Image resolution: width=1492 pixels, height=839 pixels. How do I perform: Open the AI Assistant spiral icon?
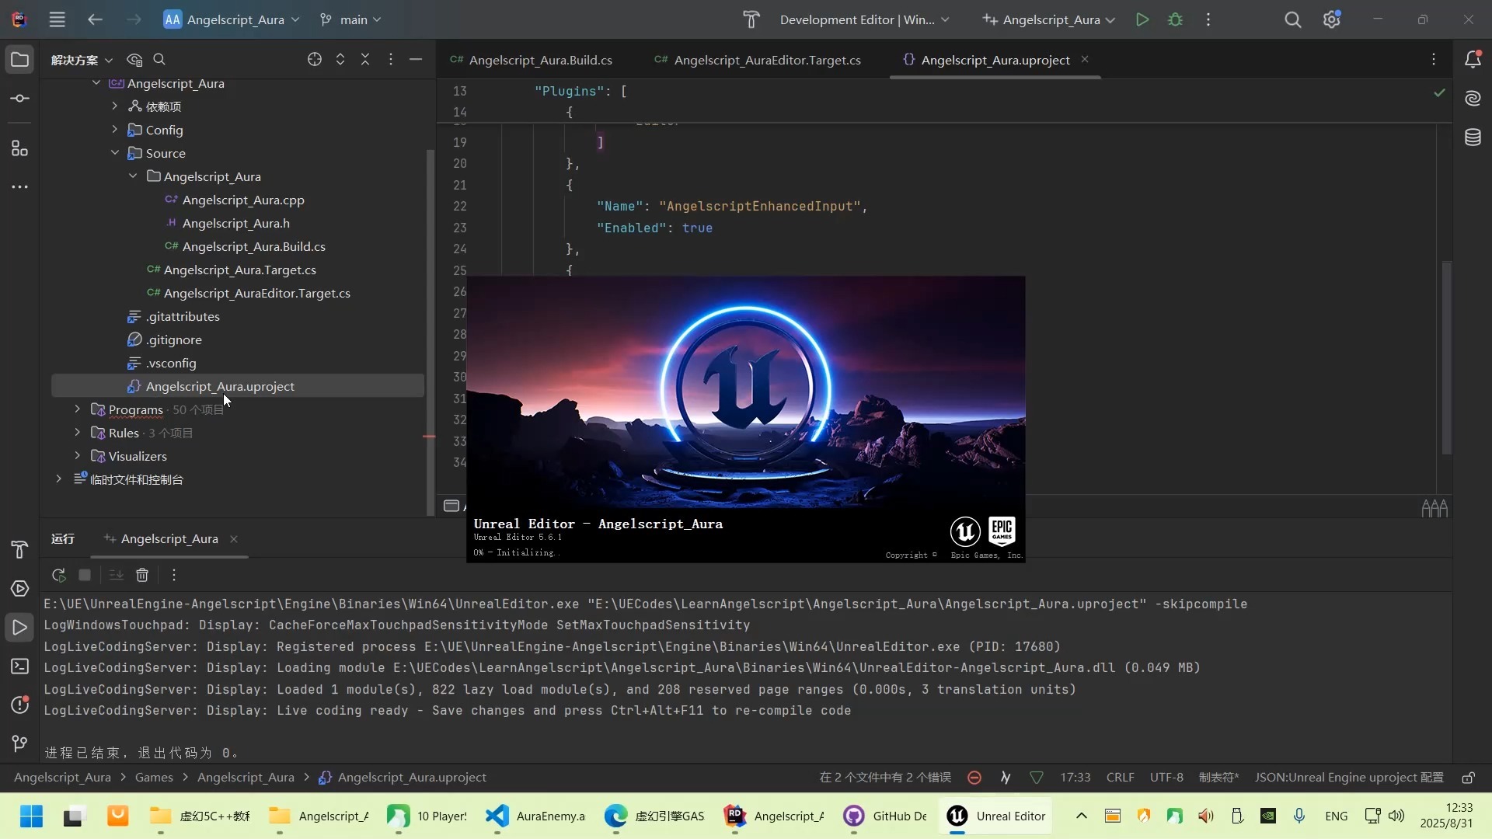coord(1473,99)
